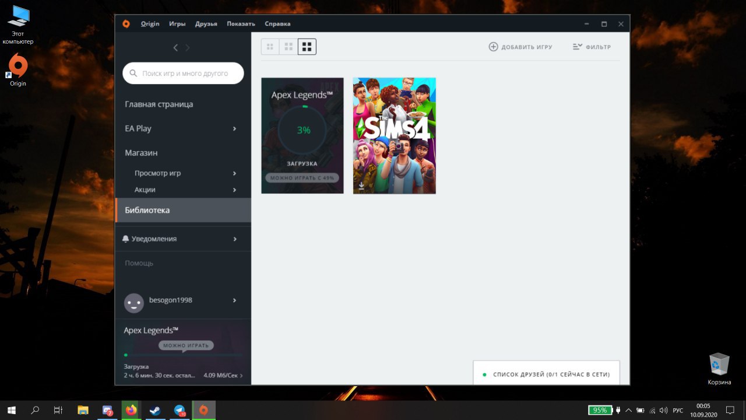Click the Origin taskbar icon
The width and height of the screenshot is (746, 420).
(x=203, y=410)
